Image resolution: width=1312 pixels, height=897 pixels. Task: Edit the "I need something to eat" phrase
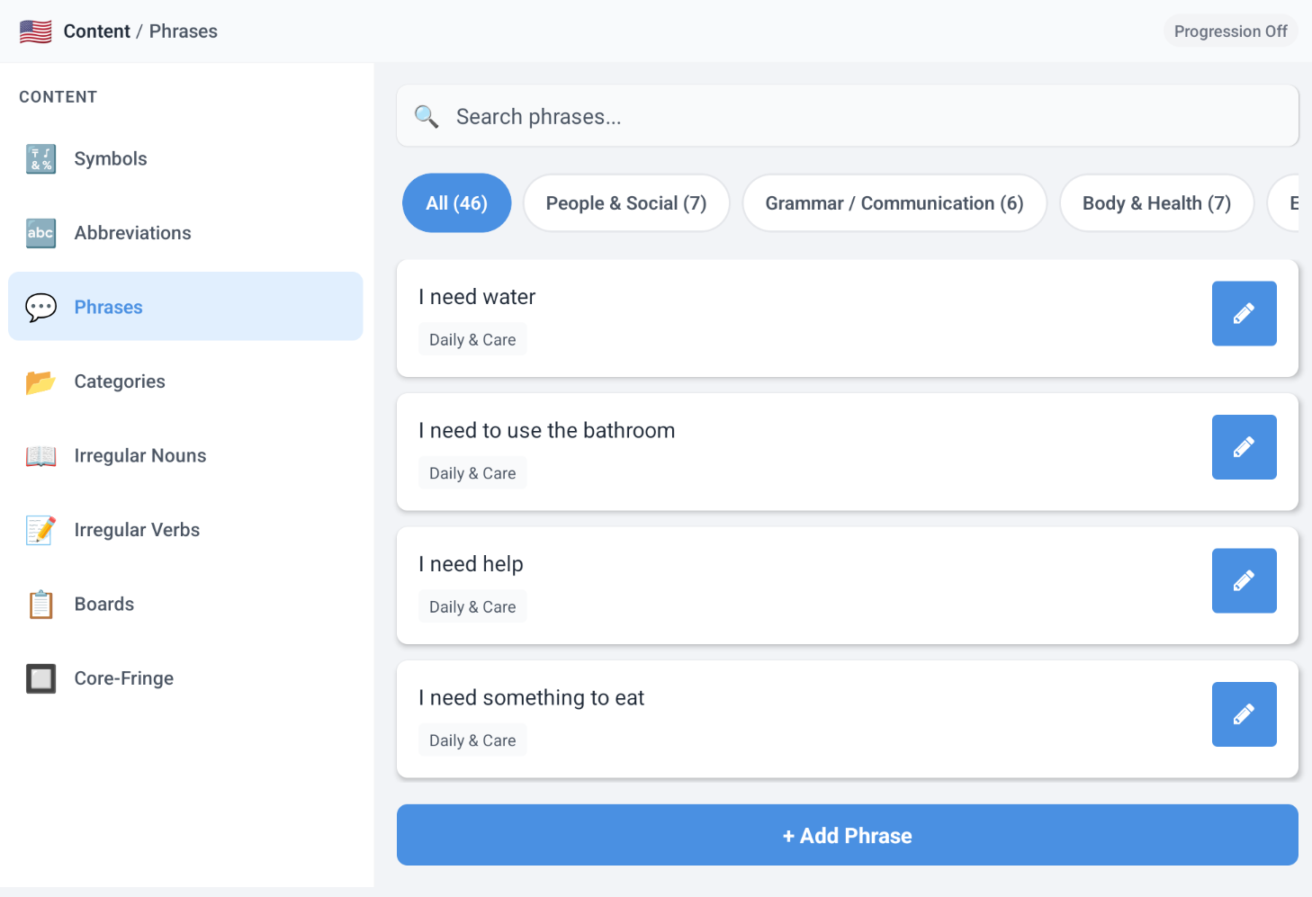(1244, 714)
